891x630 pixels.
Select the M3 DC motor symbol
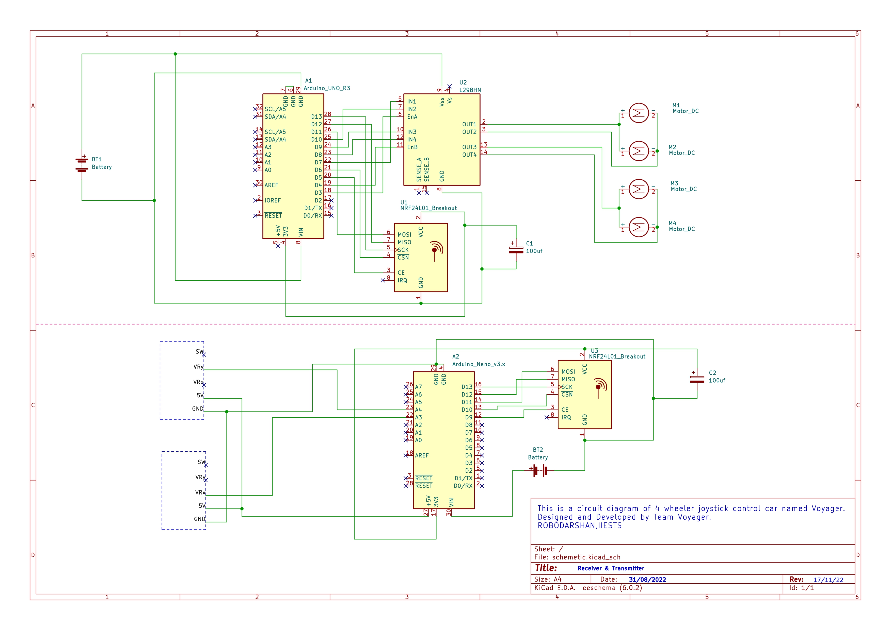click(638, 189)
